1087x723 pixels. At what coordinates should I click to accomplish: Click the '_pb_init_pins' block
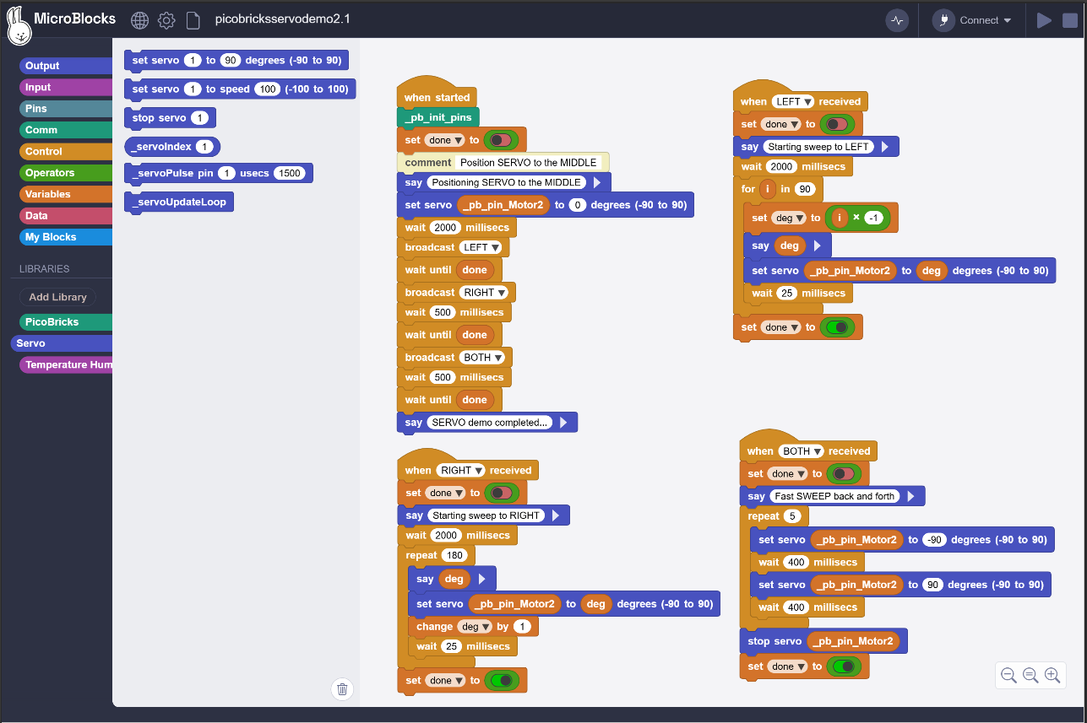click(438, 117)
